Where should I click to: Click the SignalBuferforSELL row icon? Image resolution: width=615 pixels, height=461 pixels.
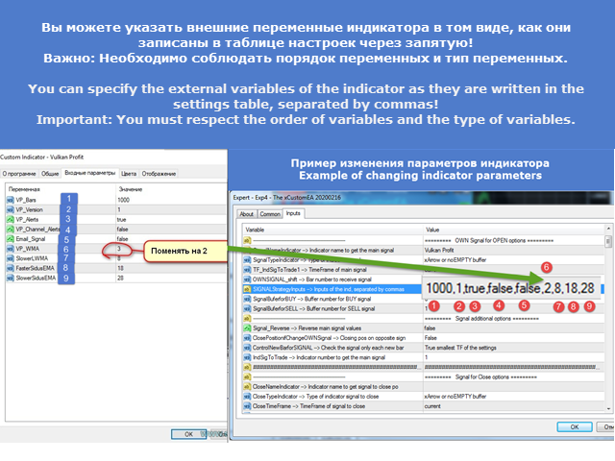coord(247,309)
